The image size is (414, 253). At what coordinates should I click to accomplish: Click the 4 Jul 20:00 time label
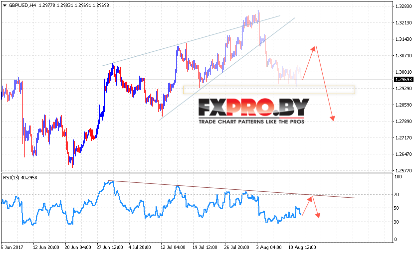140,247
